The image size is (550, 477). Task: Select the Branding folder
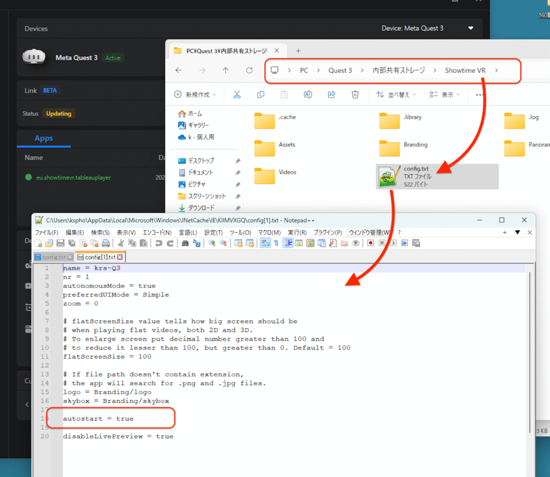404,148
